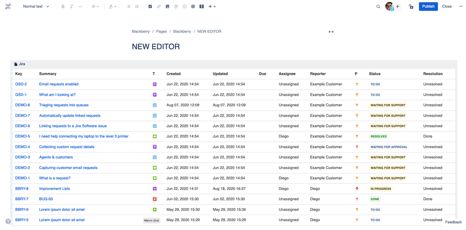The height and width of the screenshot is (230, 466).
Task: Click the Assignee column header
Action: tap(287, 74)
